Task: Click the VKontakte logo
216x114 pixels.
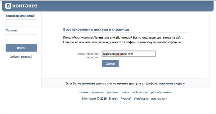Action: [x=21, y=6]
